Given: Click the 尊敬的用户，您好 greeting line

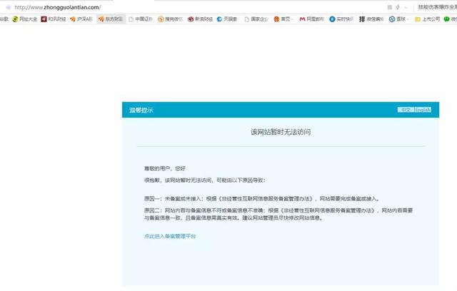Looking at the screenshot, I should (165, 168).
